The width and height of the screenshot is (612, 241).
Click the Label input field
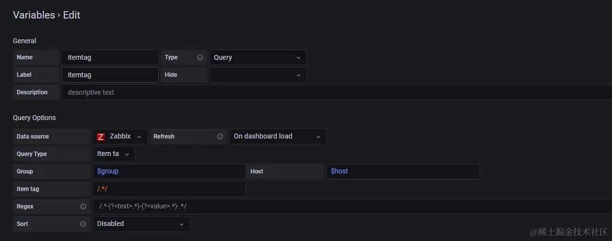(x=110, y=75)
